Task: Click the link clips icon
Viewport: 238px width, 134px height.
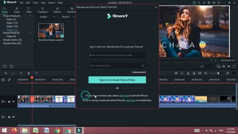Action: 9,80
